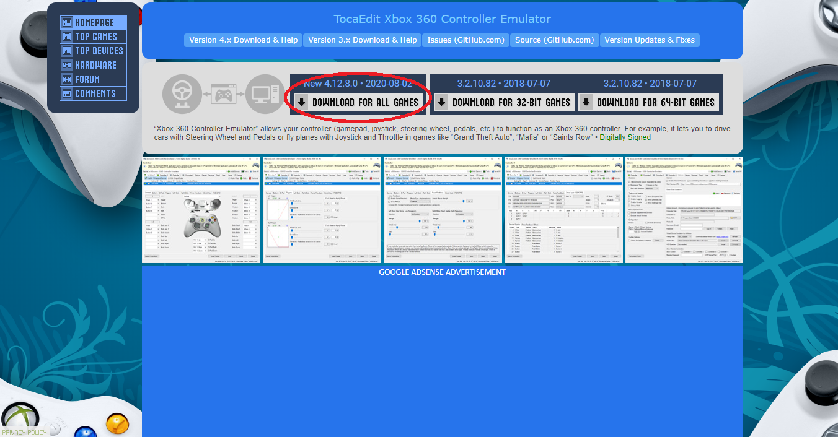This screenshot has height=437, width=838.
Task: Open the Privacy Policy link
Action: pos(24,432)
